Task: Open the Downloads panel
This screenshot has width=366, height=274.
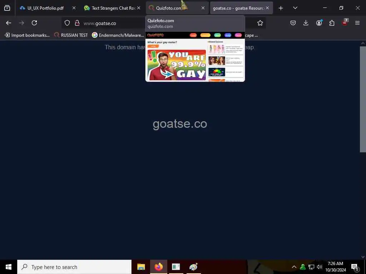Action: pos(306,23)
